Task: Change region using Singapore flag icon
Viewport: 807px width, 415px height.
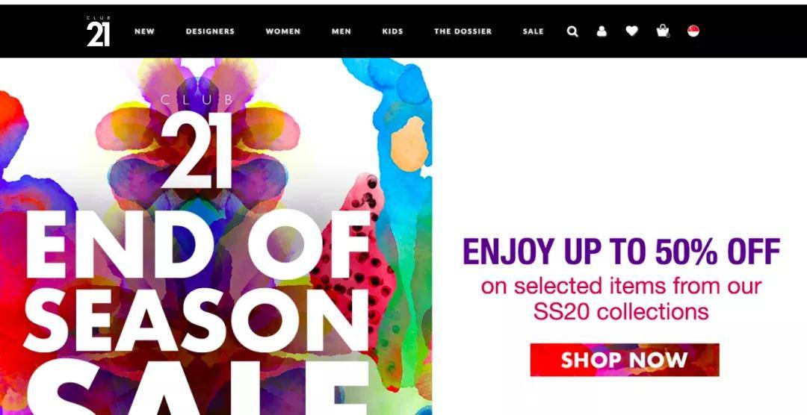Action: point(693,31)
